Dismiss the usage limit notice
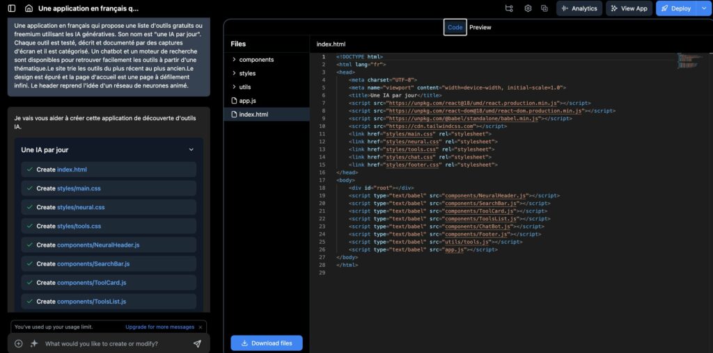Viewport: 713px width, 353px height. pos(201,327)
